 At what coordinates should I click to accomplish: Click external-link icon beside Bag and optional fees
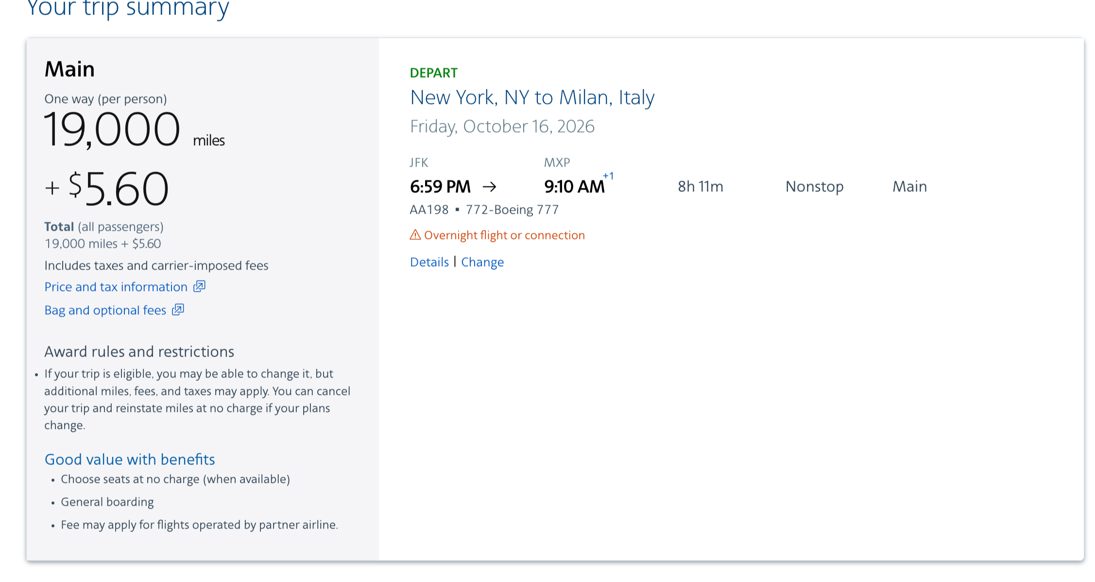[x=178, y=309]
